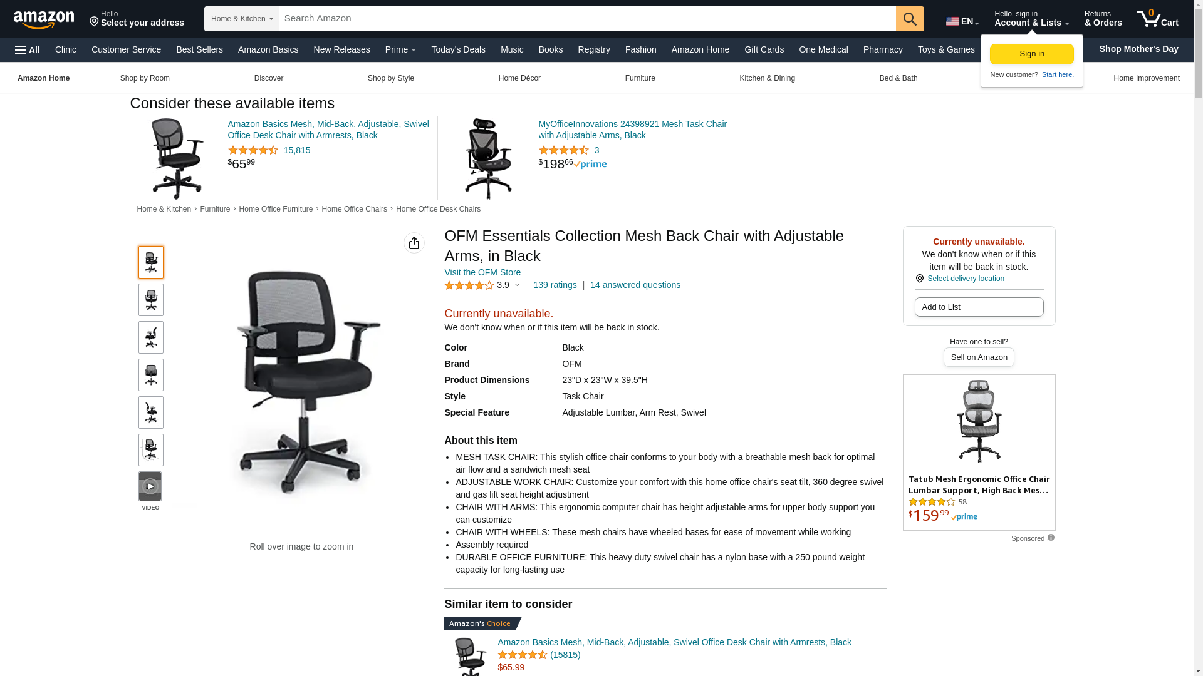Viewport: 1203px width, 676px height.
Task: Click the share icon on product image
Action: click(x=414, y=243)
